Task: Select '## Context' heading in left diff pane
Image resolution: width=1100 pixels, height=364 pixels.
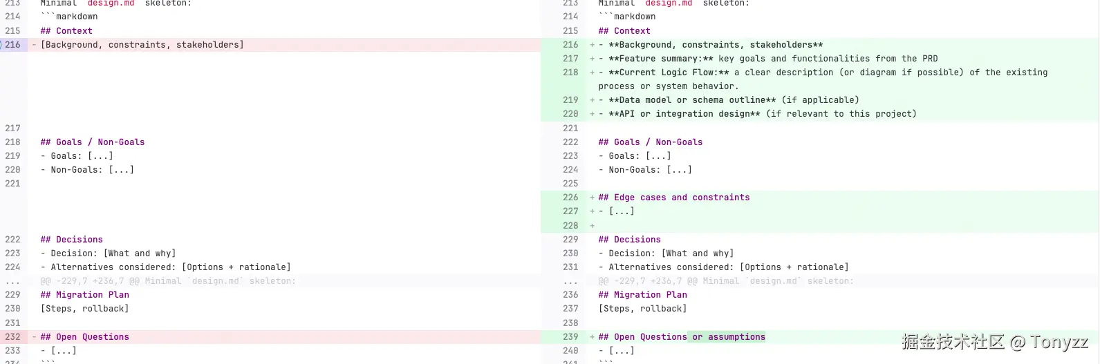Action: (66, 31)
